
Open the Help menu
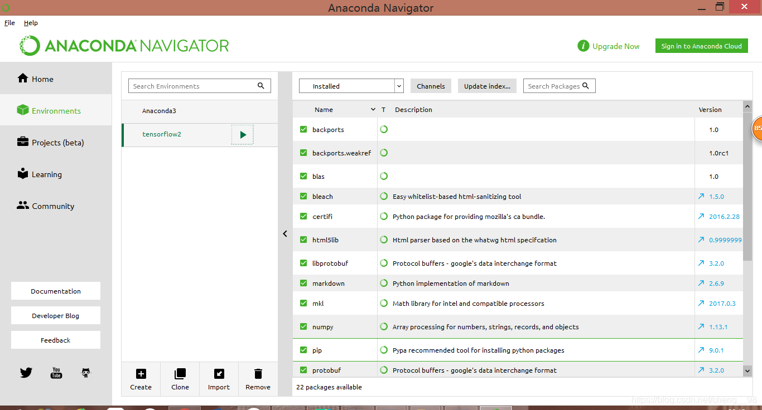(31, 23)
